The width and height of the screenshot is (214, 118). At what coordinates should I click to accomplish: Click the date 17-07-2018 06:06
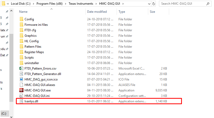[x=100, y=63]
